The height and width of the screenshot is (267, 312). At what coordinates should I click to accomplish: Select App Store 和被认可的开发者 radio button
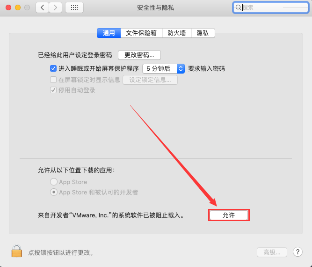(54, 192)
